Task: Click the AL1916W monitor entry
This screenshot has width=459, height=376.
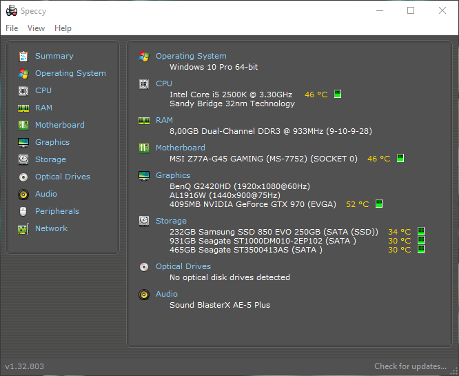Action: pyautogui.click(x=225, y=195)
